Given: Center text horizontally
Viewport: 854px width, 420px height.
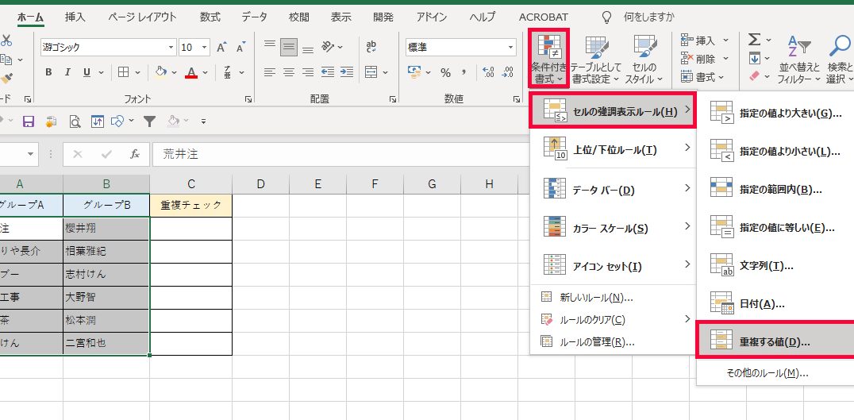Looking at the screenshot, I should 289,72.
